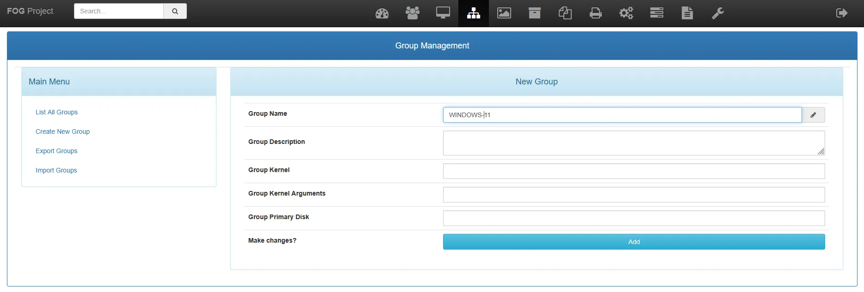Open List All Groups link
The width and height of the screenshot is (864, 292).
(56, 112)
